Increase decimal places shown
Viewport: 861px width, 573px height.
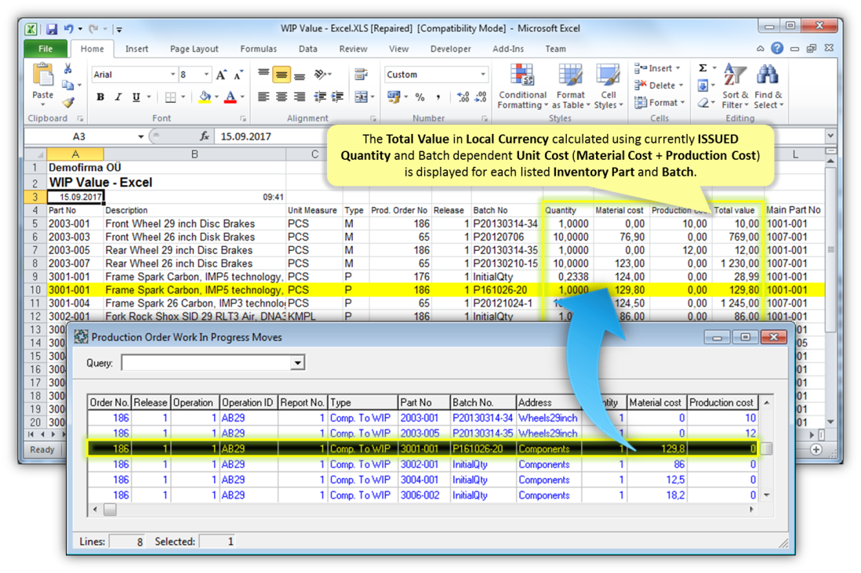(463, 97)
